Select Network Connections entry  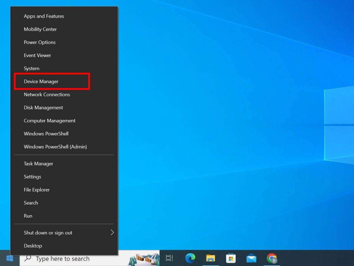coord(47,95)
